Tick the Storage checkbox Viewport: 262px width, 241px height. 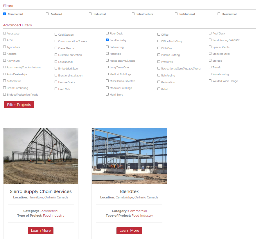point(210,61)
